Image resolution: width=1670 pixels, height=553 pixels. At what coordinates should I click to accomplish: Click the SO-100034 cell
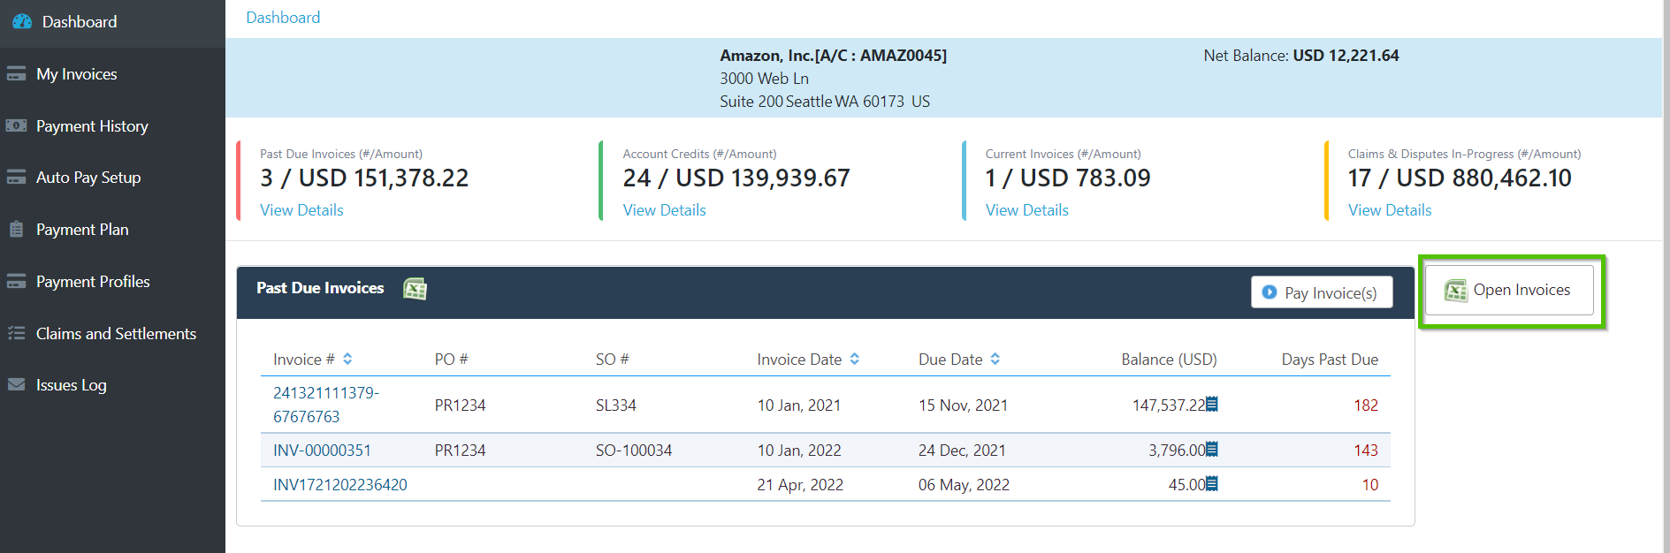[634, 451]
